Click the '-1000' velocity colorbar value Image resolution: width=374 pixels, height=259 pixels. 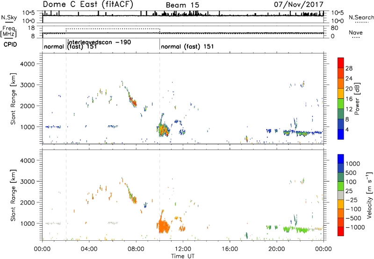[x=355, y=227]
